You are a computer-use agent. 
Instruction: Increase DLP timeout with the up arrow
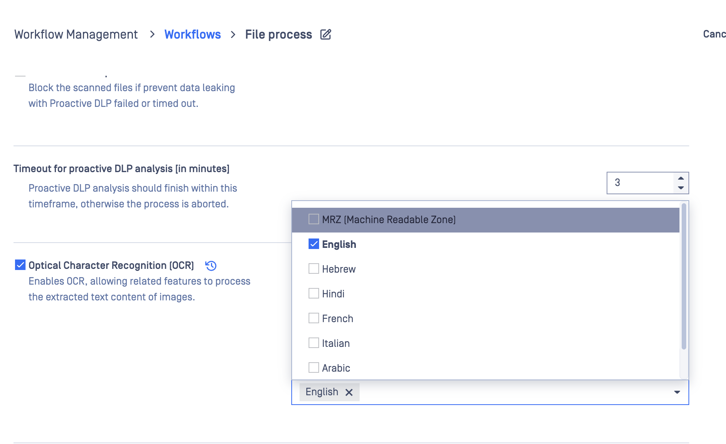[681, 178]
